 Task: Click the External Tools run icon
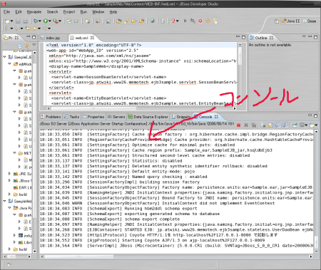click(x=55, y=21)
